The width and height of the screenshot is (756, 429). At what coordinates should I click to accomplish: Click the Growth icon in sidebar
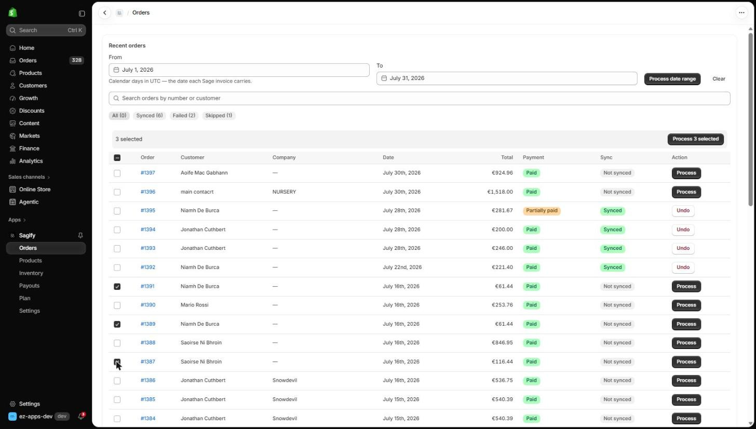(x=13, y=98)
